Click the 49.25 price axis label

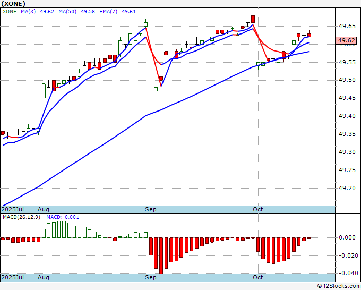[x=347, y=170]
